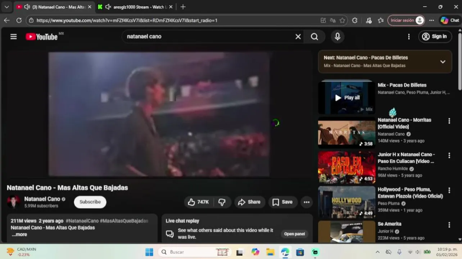Open the browser tab list dropdown arrow
462x259 pixels.
[x=6, y=7]
